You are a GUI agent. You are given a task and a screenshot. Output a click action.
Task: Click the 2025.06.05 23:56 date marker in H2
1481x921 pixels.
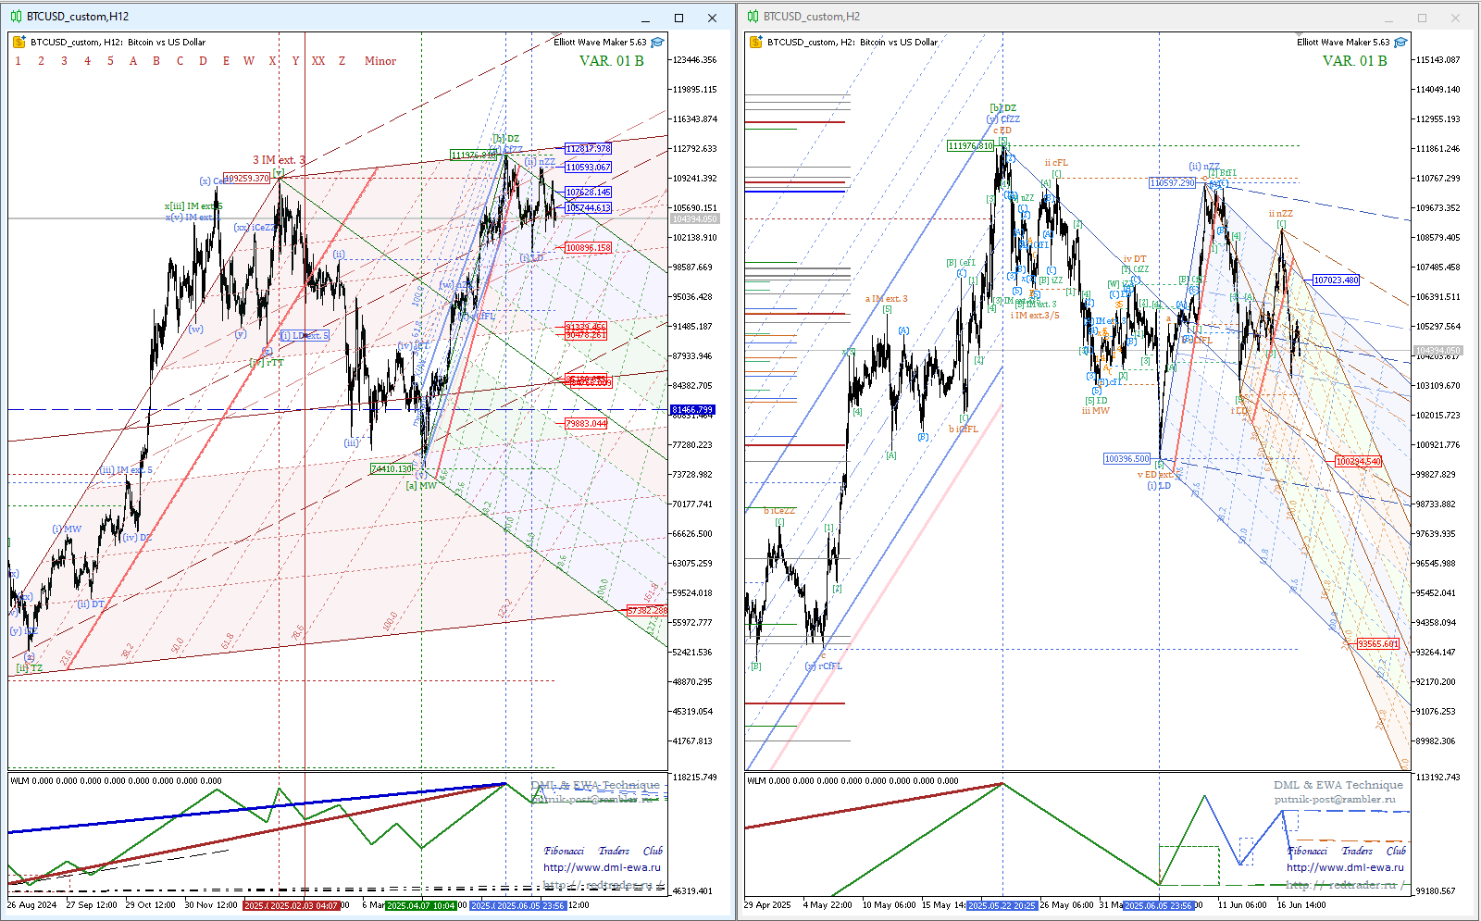(1158, 905)
